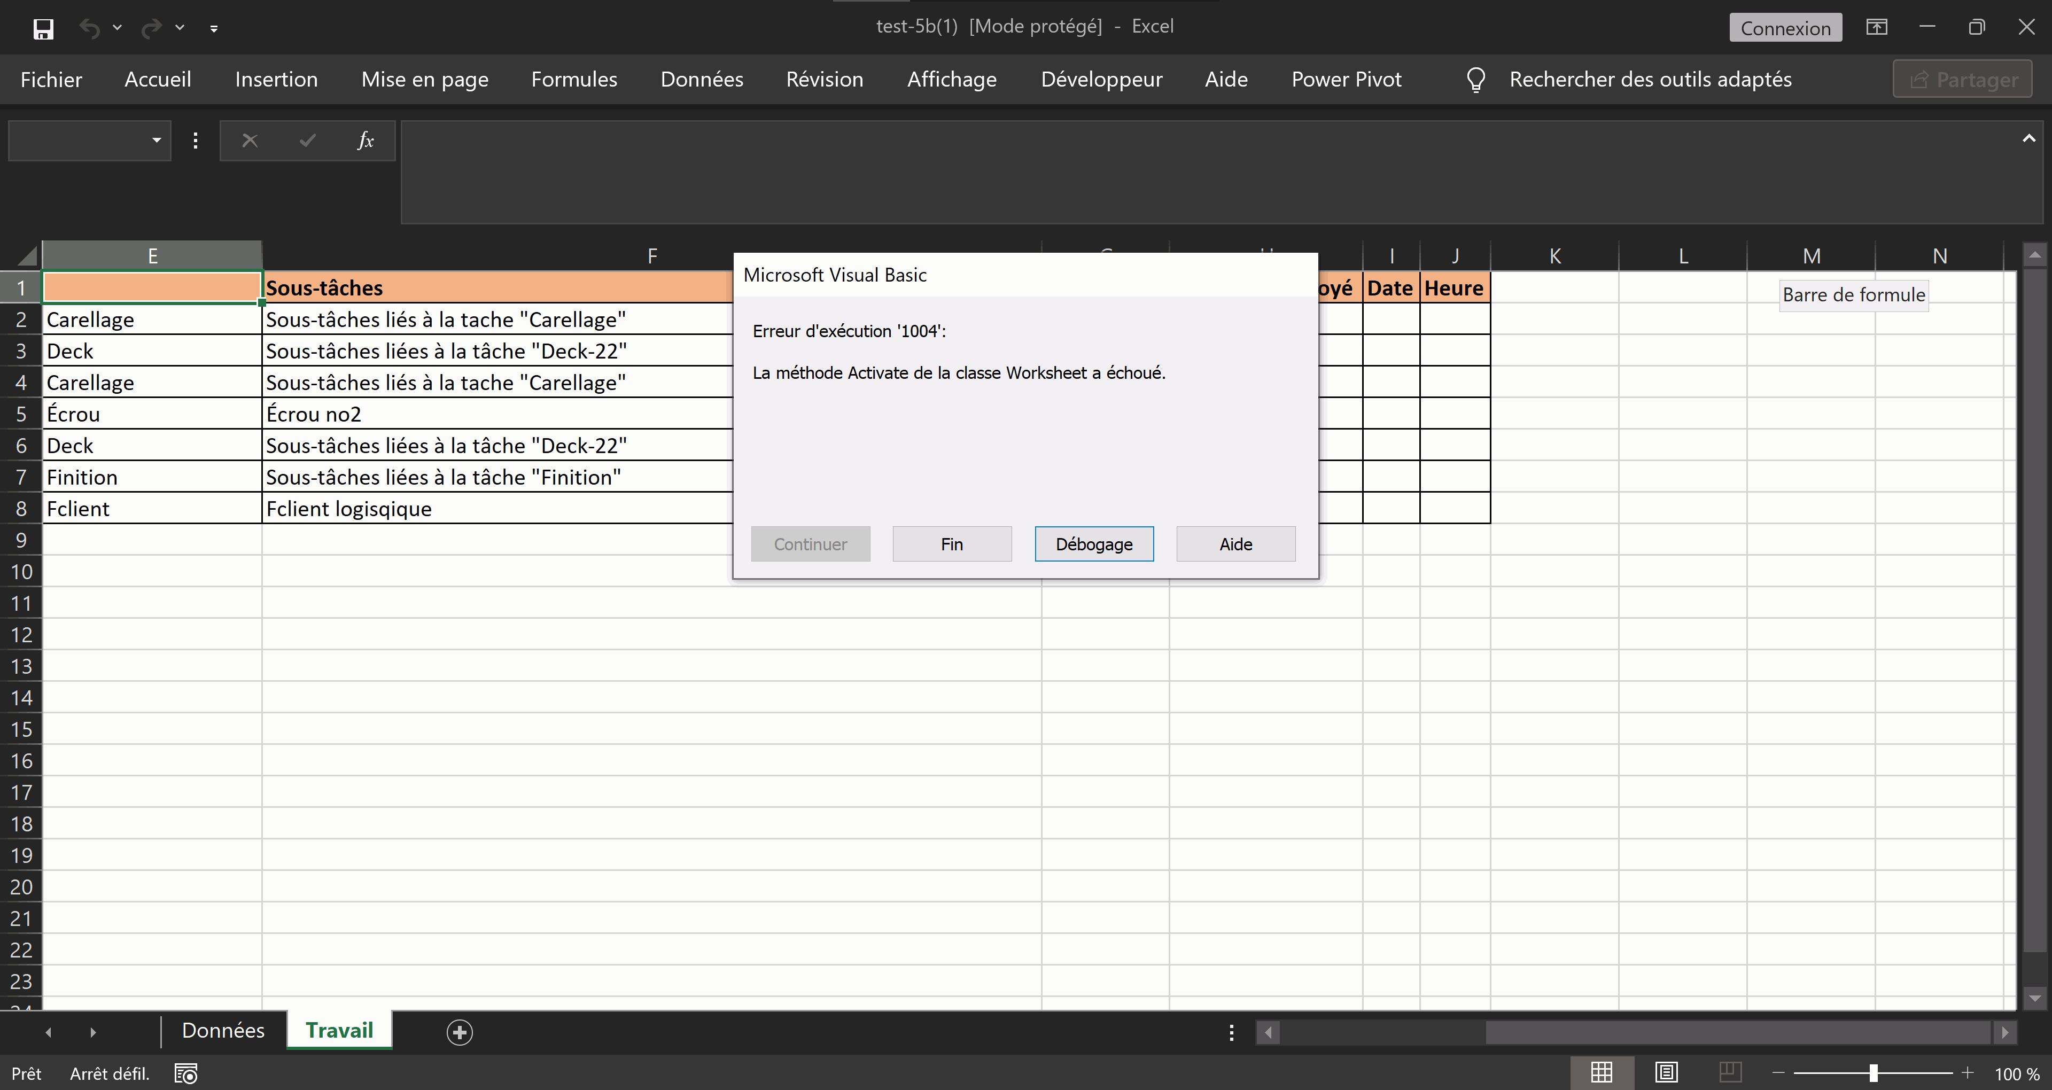Viewport: 2052px width, 1090px height.
Task: Click the Undo arrow icon
Action: pyautogui.click(x=89, y=29)
